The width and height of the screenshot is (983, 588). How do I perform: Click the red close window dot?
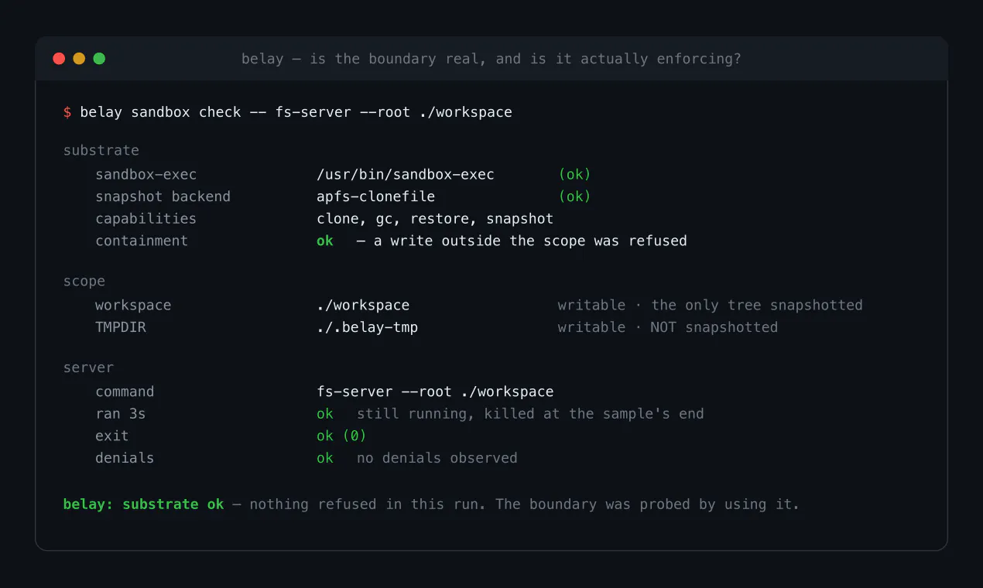[59, 59]
